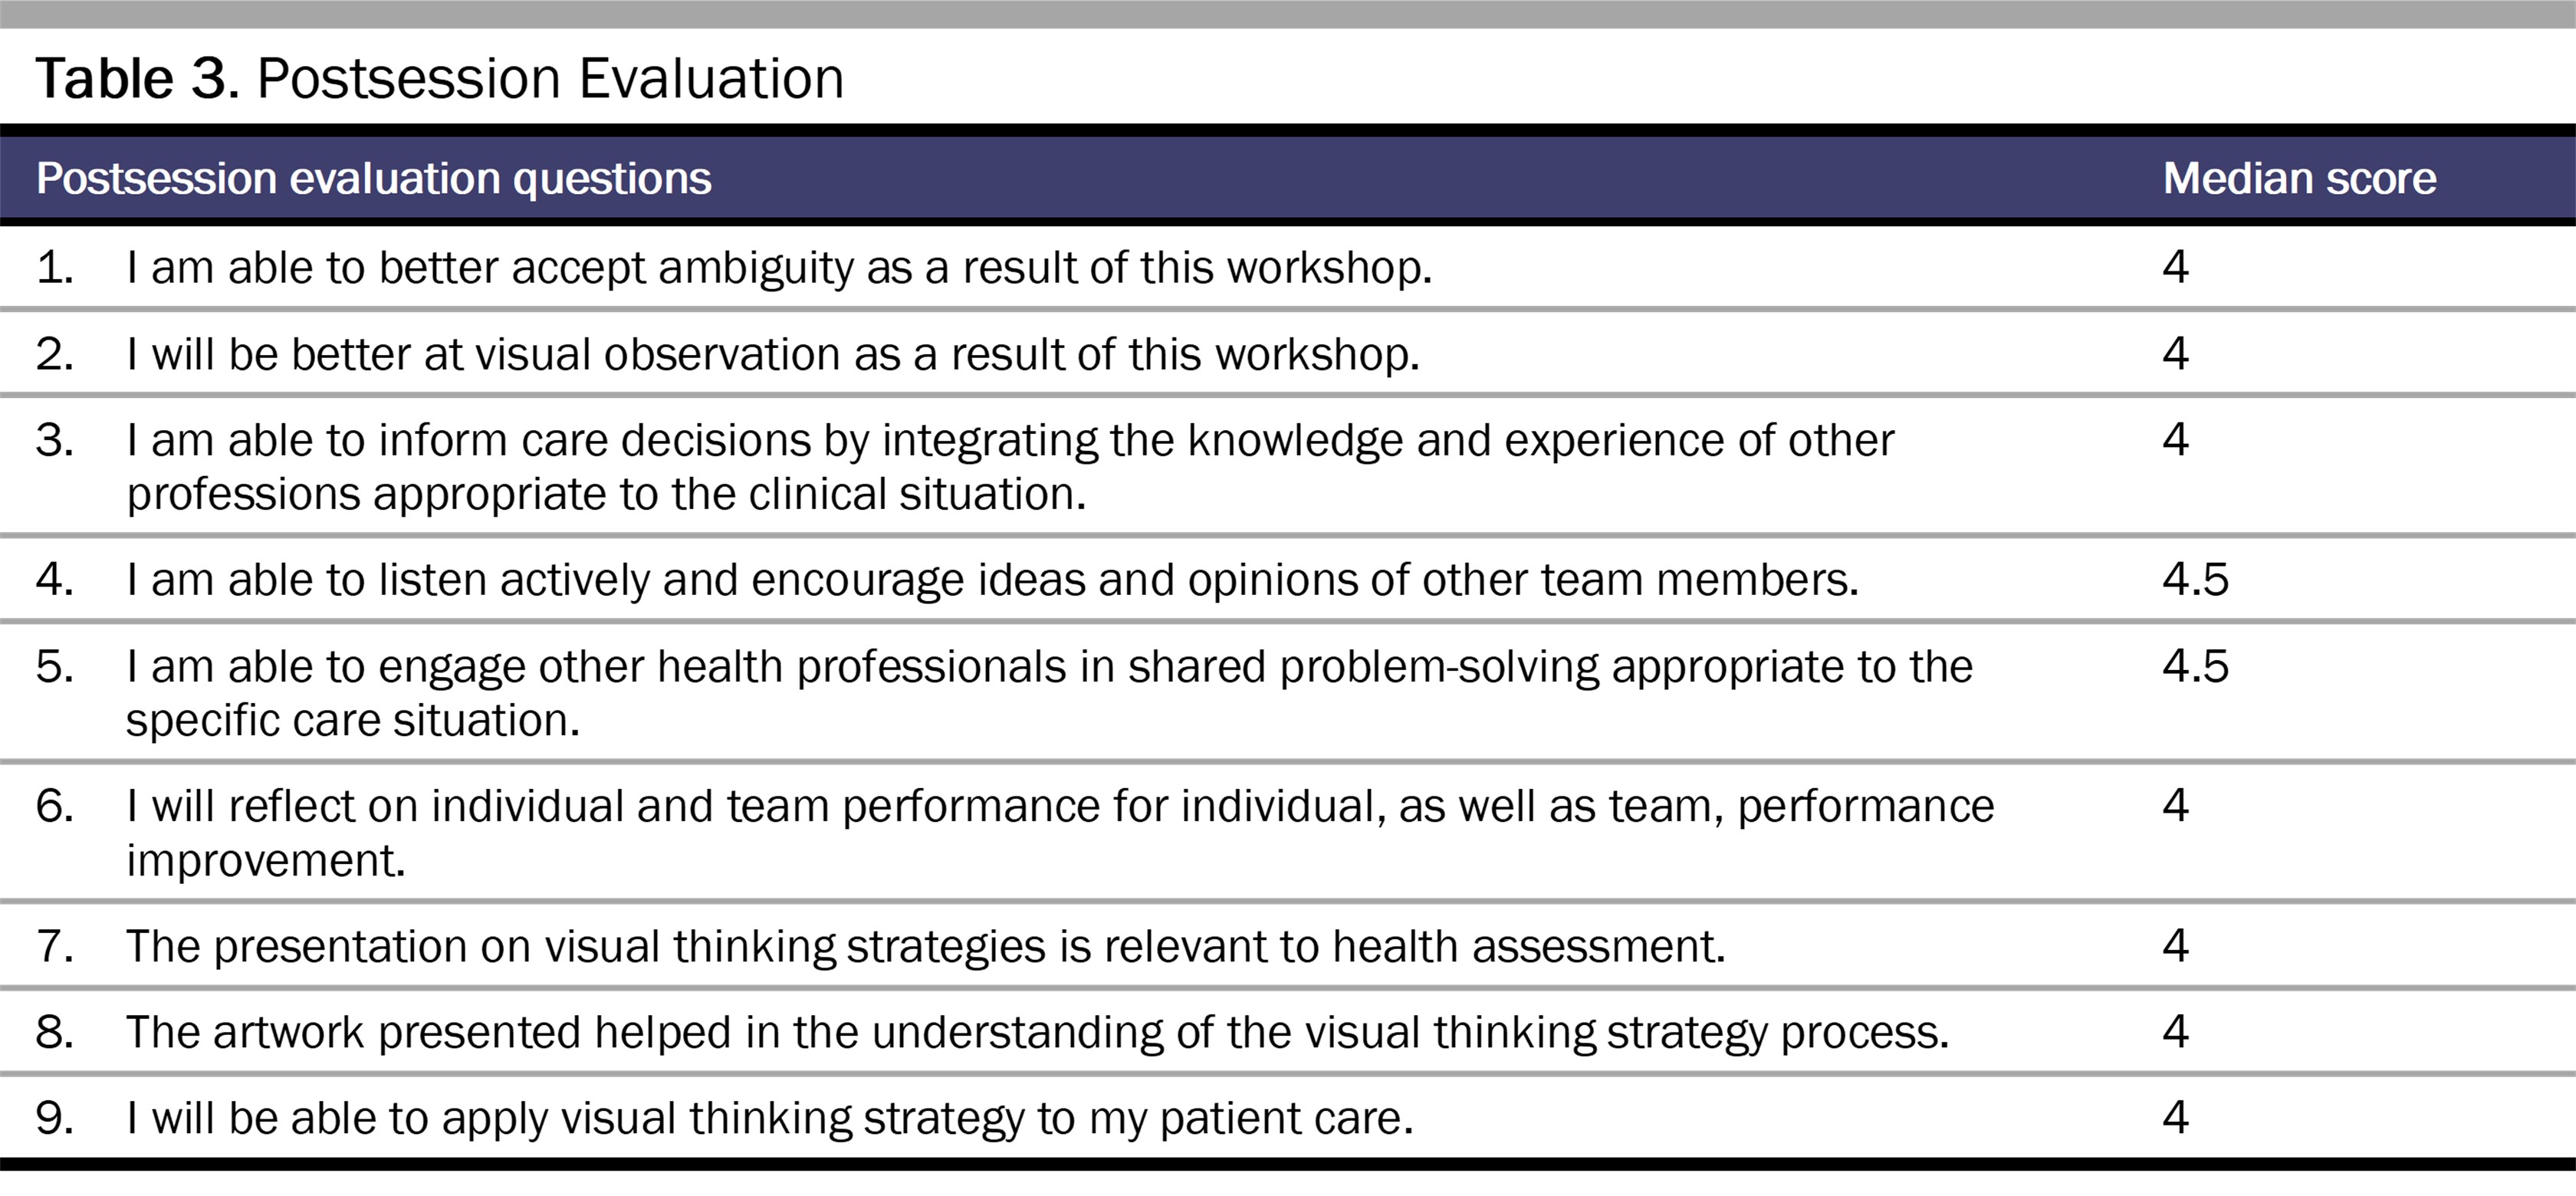The width and height of the screenshot is (2576, 1196).
Task: Click question 8 about the artwork presented
Action: coord(1037,1032)
